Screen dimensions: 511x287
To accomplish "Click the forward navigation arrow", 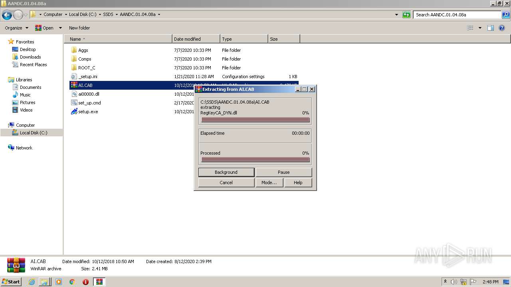I will (x=18, y=15).
